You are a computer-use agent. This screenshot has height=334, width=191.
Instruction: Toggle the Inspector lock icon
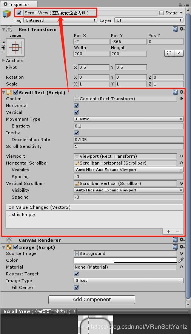pyautogui.click(x=180, y=5)
